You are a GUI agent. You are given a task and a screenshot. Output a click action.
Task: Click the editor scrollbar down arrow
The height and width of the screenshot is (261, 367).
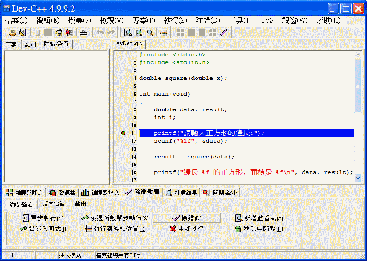(x=358, y=178)
